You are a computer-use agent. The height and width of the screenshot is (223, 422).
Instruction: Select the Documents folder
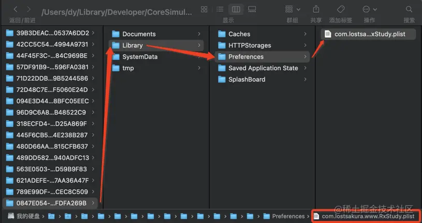[139, 34]
